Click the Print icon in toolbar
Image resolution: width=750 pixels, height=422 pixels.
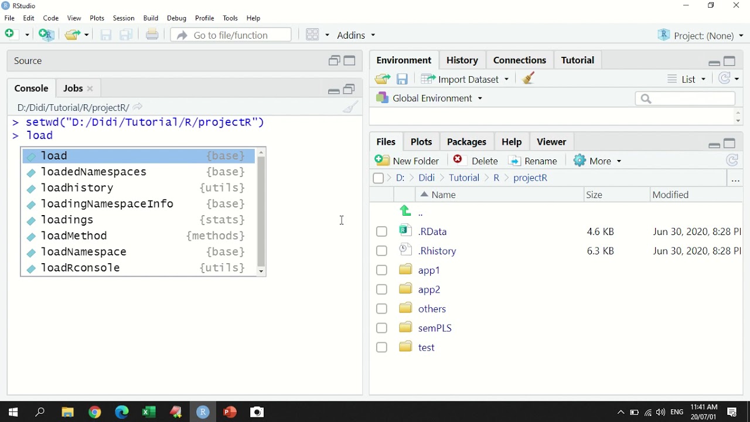pyautogui.click(x=152, y=35)
